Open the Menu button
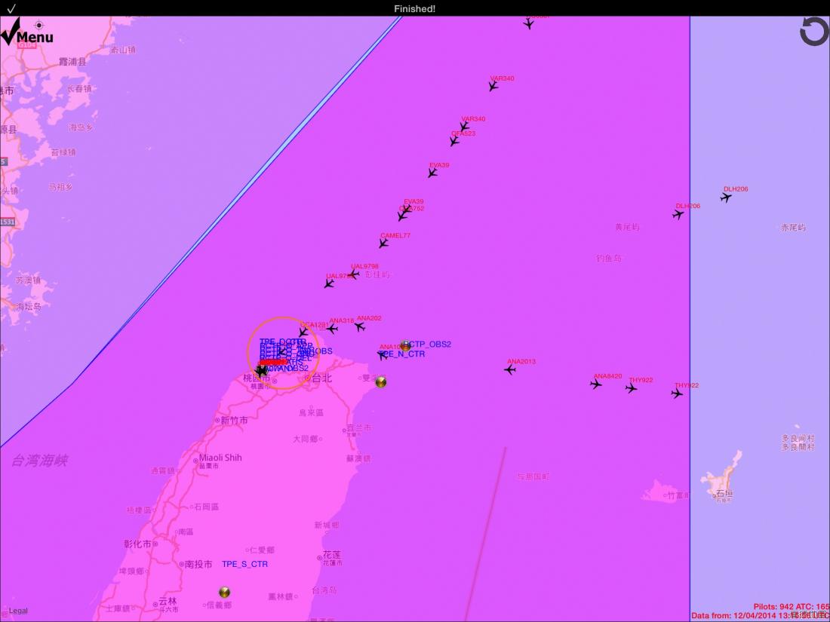The width and height of the screenshot is (830, 622). [27, 33]
